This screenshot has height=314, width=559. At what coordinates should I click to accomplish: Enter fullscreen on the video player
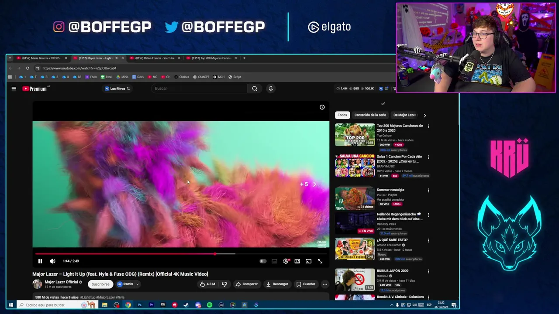tap(320, 261)
